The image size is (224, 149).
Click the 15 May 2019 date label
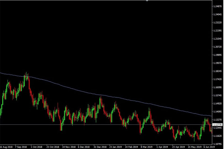coord(195,147)
